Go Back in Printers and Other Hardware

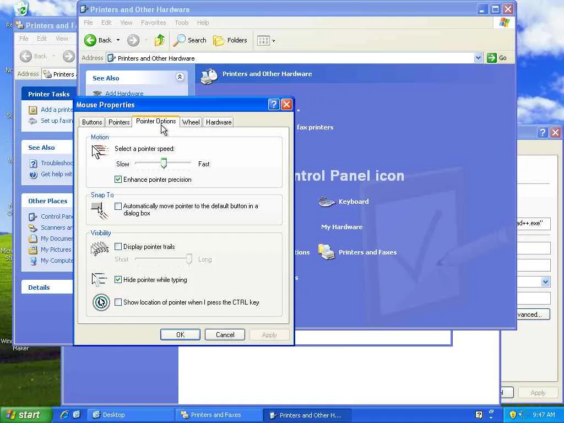click(x=98, y=40)
